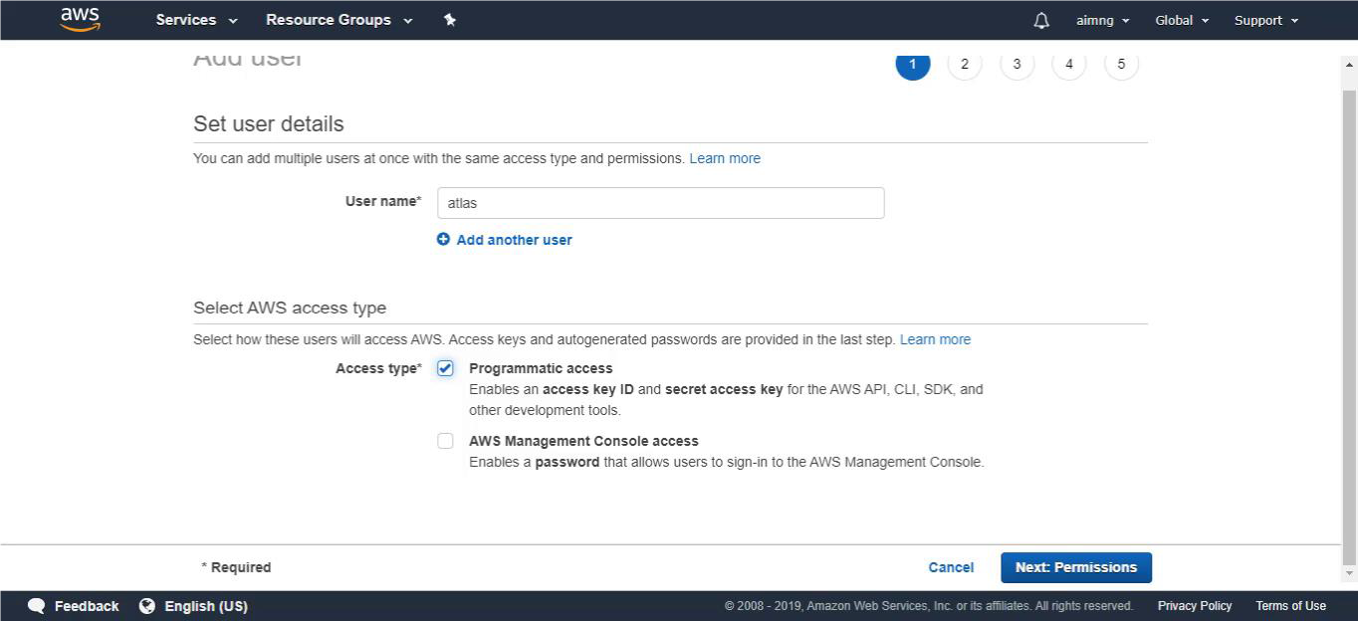This screenshot has width=1358, height=621.
Task: Go to the AWS console home logo
Action: coord(80,20)
